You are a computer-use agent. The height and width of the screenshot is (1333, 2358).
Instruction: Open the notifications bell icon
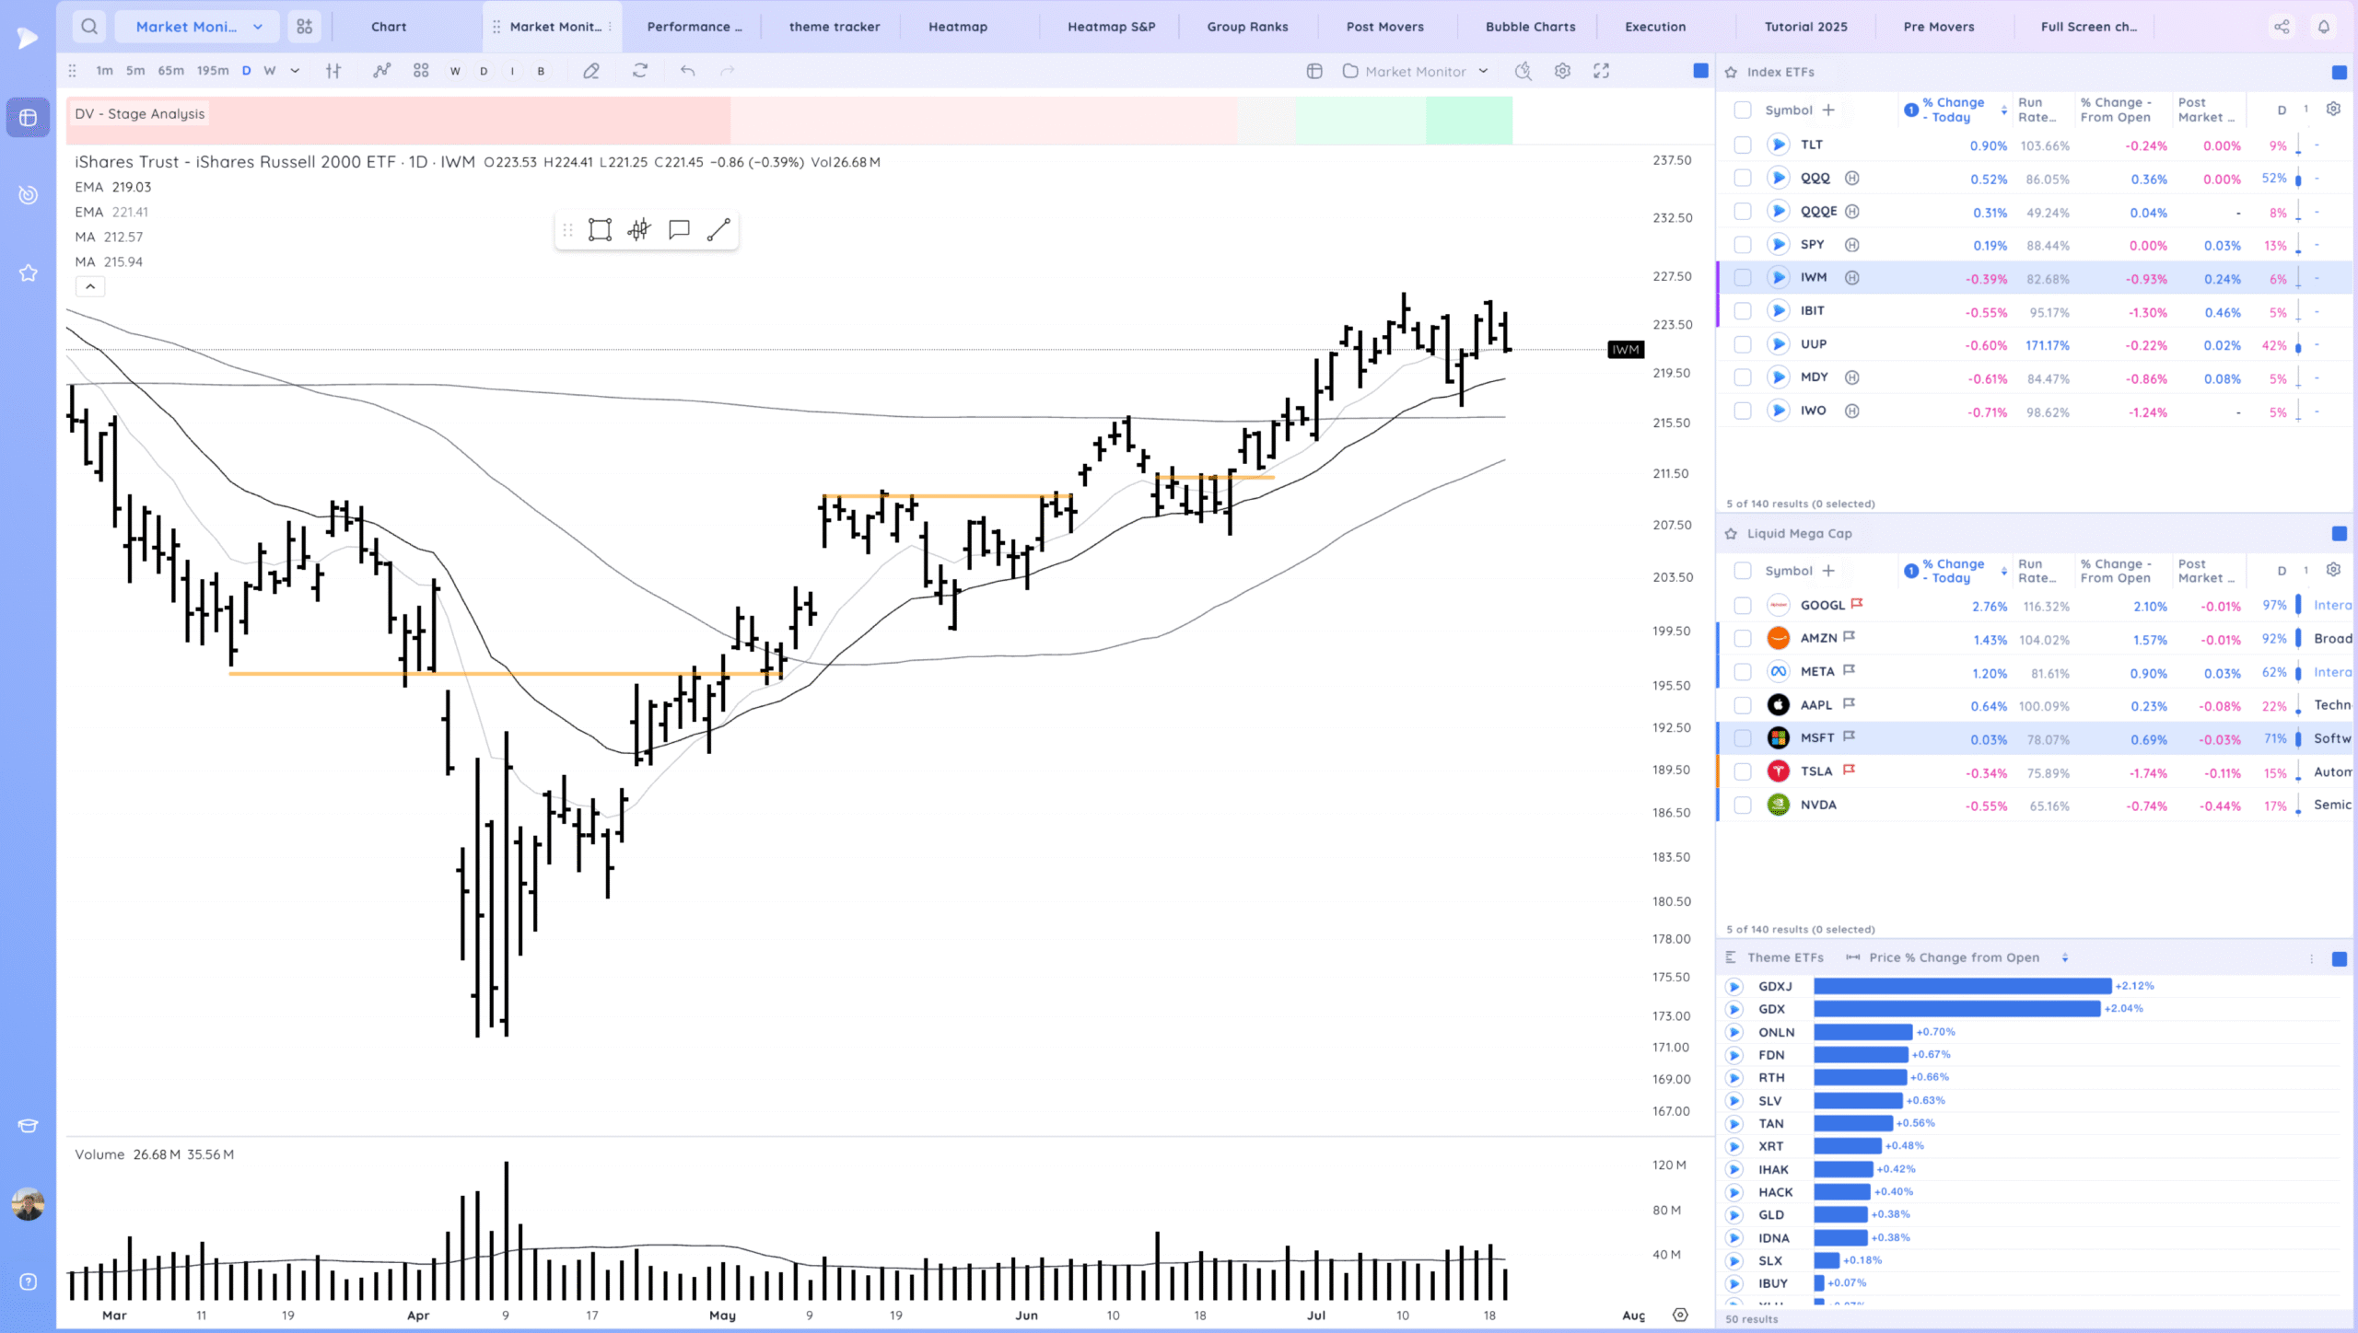coord(2324,27)
